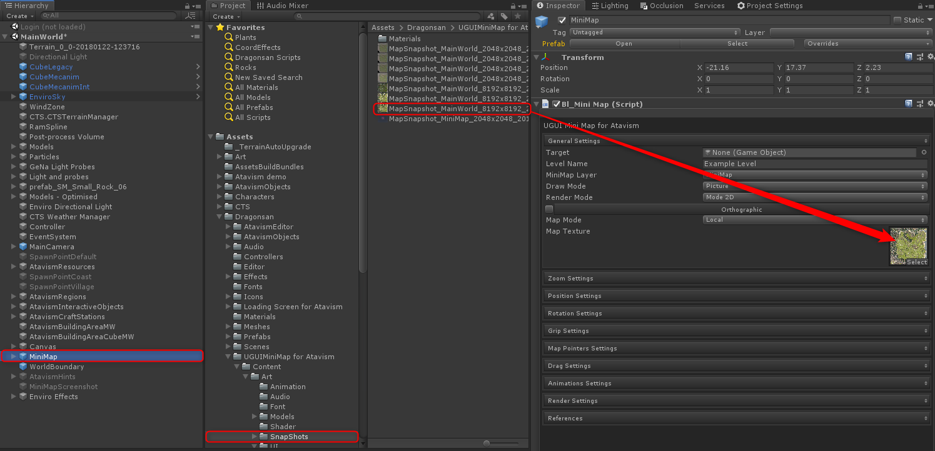This screenshot has height=451, width=935.
Task: Click the Transform component gear settings icon
Action: click(930, 57)
